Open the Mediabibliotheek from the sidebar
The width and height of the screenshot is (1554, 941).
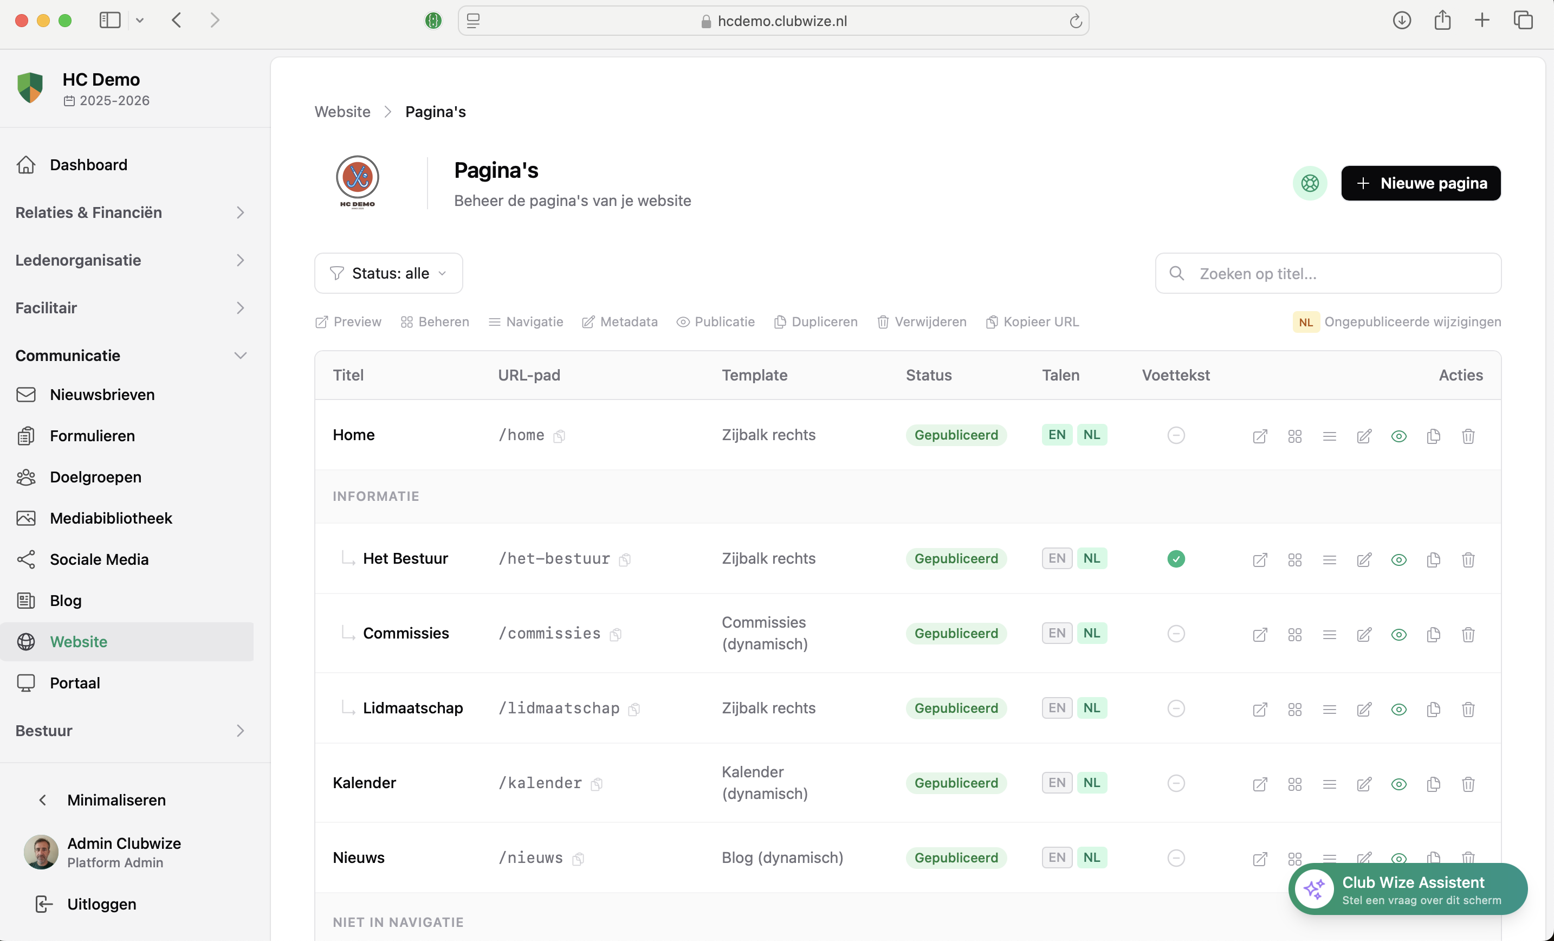click(x=111, y=518)
